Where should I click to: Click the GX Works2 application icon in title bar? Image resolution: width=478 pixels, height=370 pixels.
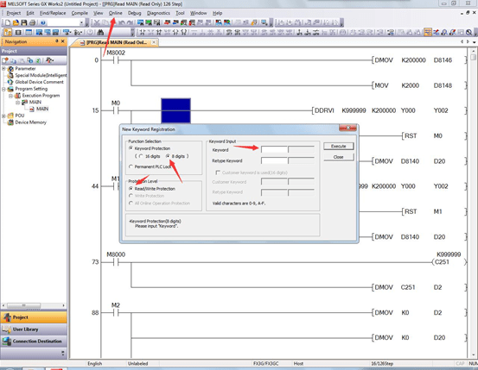pyautogui.click(x=3, y=4)
